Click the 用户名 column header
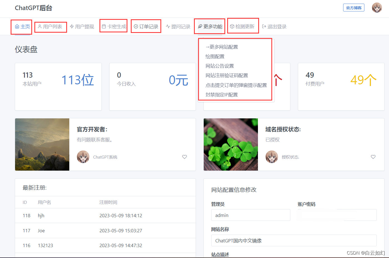The image size is (389, 258). tap(44, 202)
